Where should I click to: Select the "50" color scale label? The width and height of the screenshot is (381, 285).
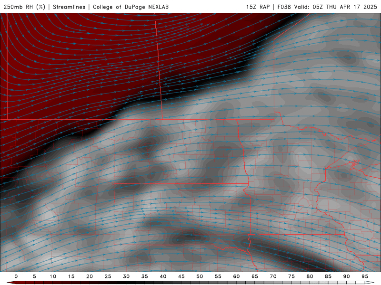[200, 276]
